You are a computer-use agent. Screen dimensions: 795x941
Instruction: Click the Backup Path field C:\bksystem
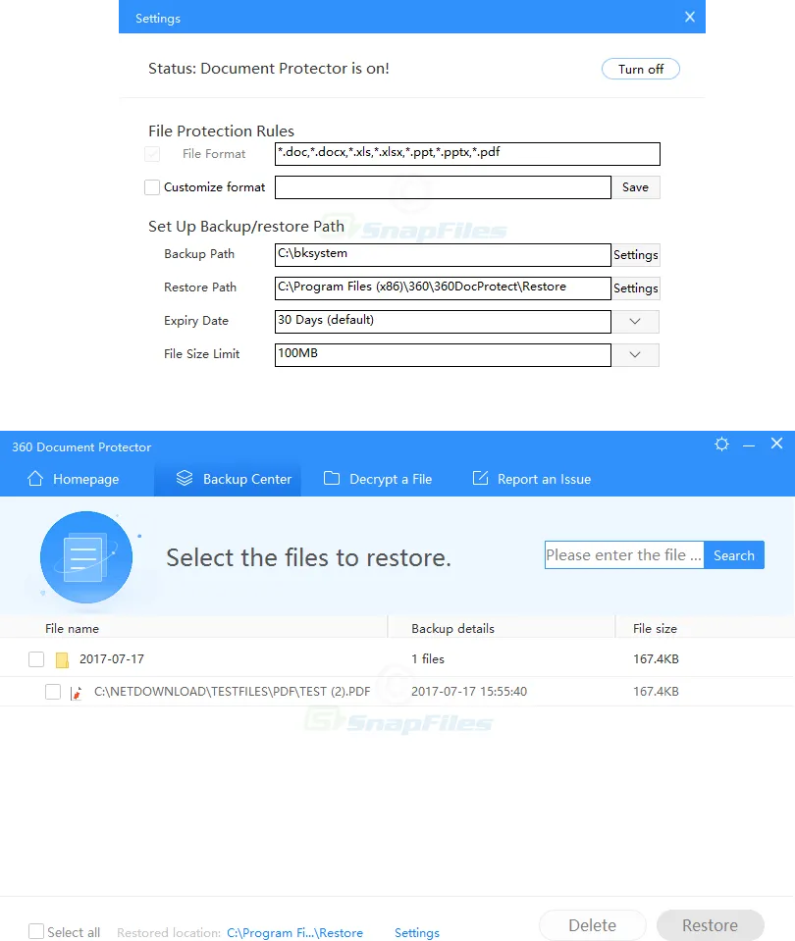click(x=443, y=255)
